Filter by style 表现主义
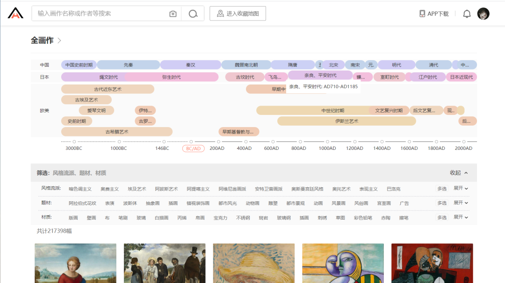Screen dimensions: 505x283 tap(368, 189)
